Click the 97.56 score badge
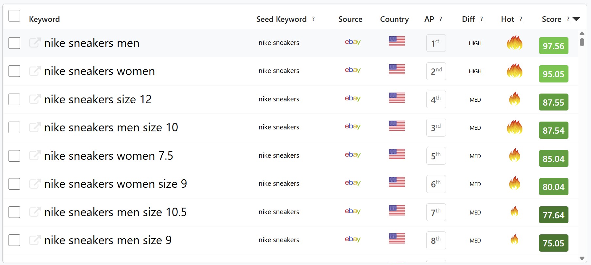The image size is (591, 265). pos(553,46)
